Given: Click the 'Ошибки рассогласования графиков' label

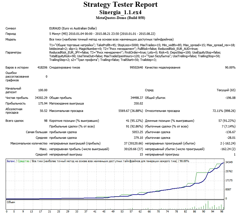Looking at the screenshot, I should click(17, 76).
